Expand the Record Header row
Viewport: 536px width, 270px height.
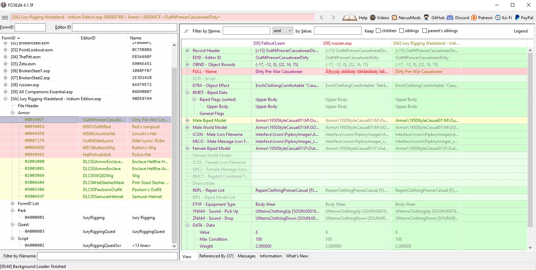(x=187, y=51)
